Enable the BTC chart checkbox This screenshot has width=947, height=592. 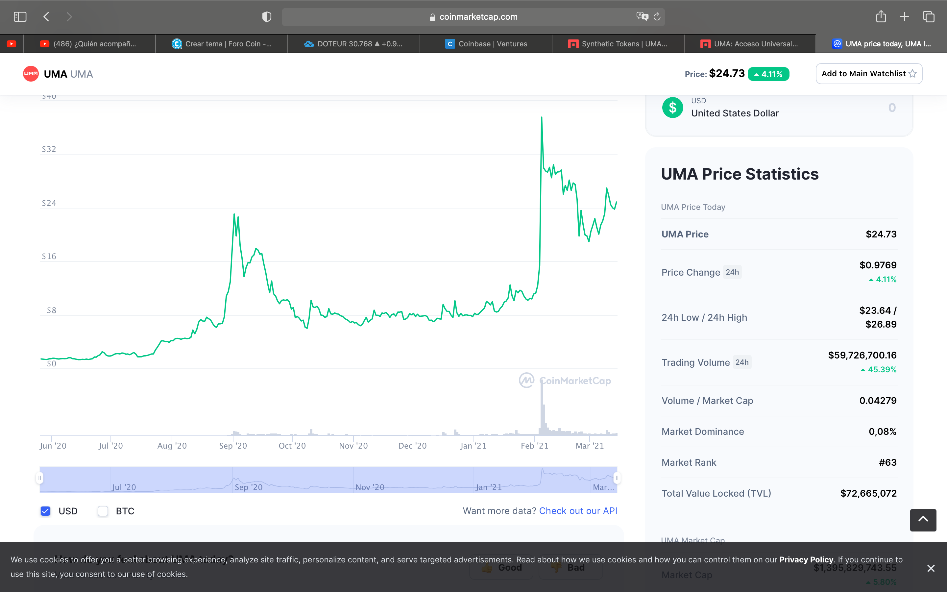[103, 511]
